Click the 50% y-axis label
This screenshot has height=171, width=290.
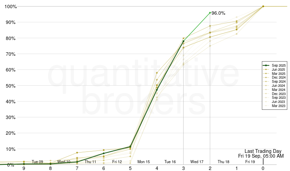click(9, 85)
